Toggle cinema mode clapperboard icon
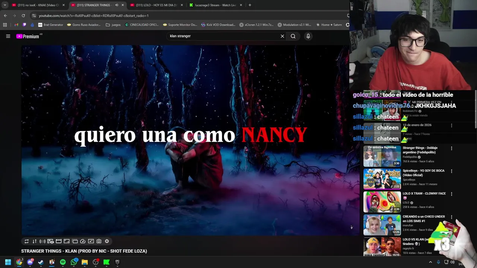The width and height of the screenshot is (477, 268). point(59,241)
